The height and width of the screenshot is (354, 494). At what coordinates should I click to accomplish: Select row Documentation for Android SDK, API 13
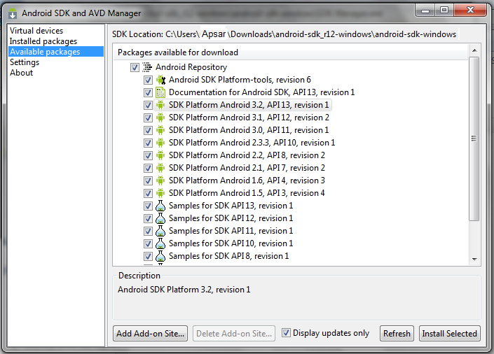tap(262, 92)
